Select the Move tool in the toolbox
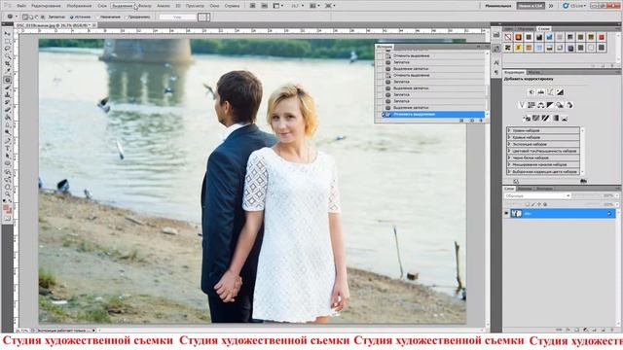 [8, 34]
